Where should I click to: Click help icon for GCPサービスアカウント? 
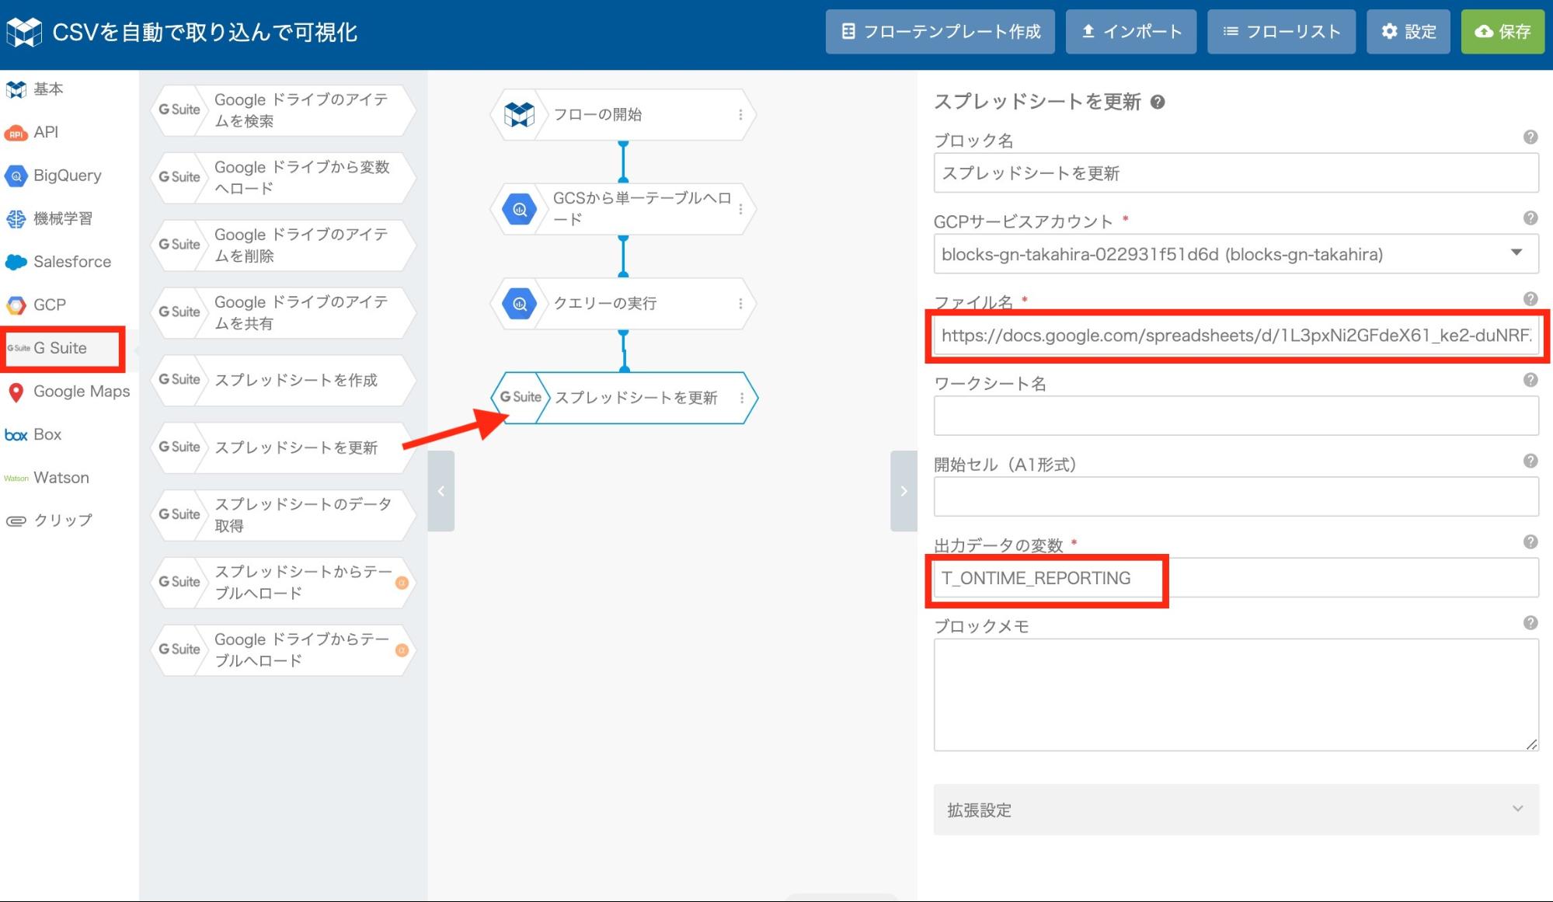tap(1530, 218)
